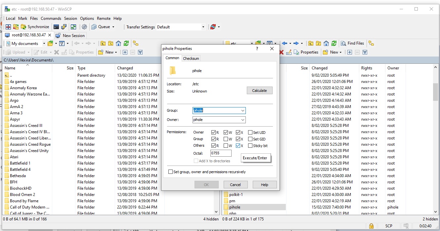Expand the Owner dropdown list
The height and width of the screenshot is (231, 440).
[242, 120]
